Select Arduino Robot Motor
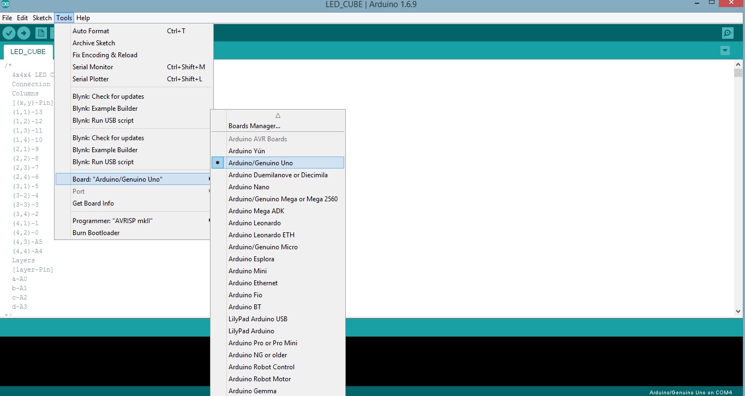The width and height of the screenshot is (745, 396). [x=278, y=379]
